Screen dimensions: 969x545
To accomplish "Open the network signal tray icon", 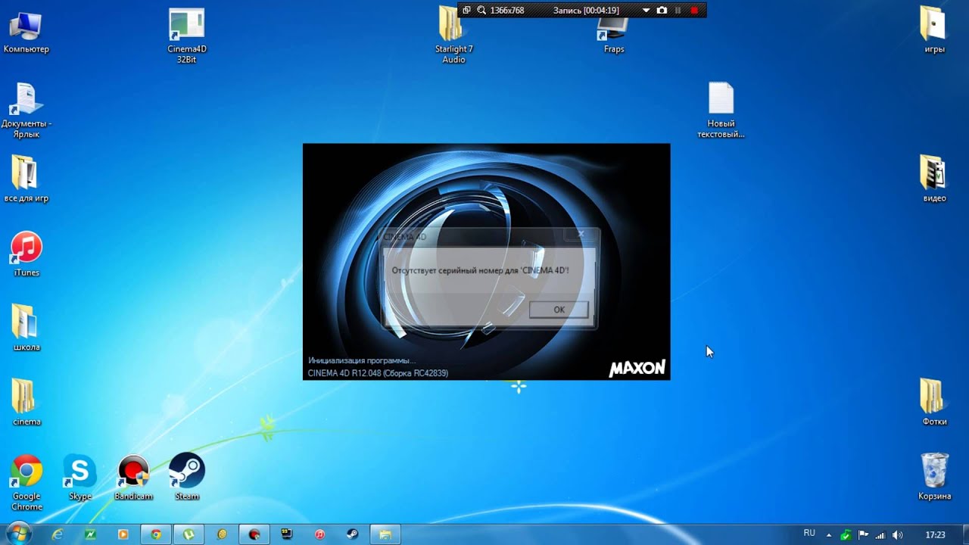I will pos(880,535).
